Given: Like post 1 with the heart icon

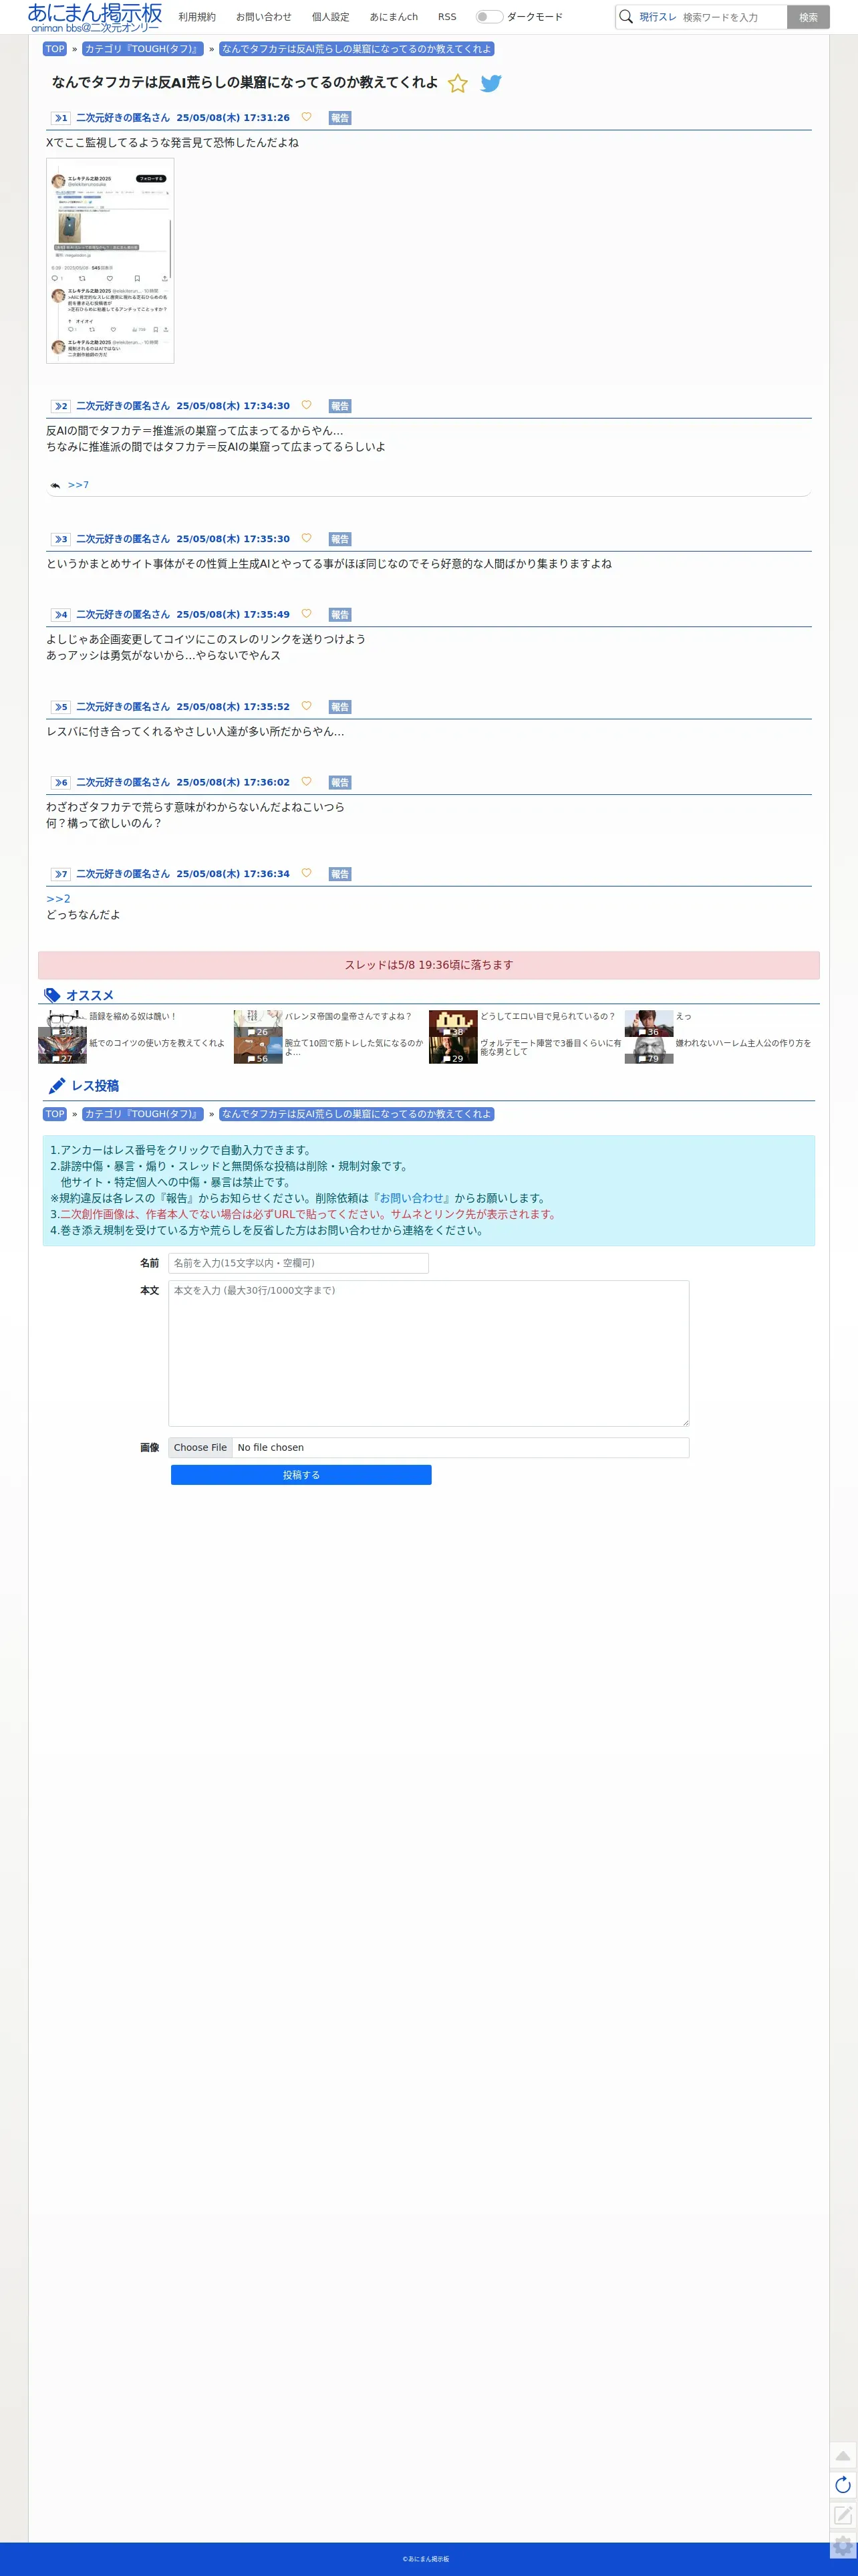Looking at the screenshot, I should tap(306, 117).
